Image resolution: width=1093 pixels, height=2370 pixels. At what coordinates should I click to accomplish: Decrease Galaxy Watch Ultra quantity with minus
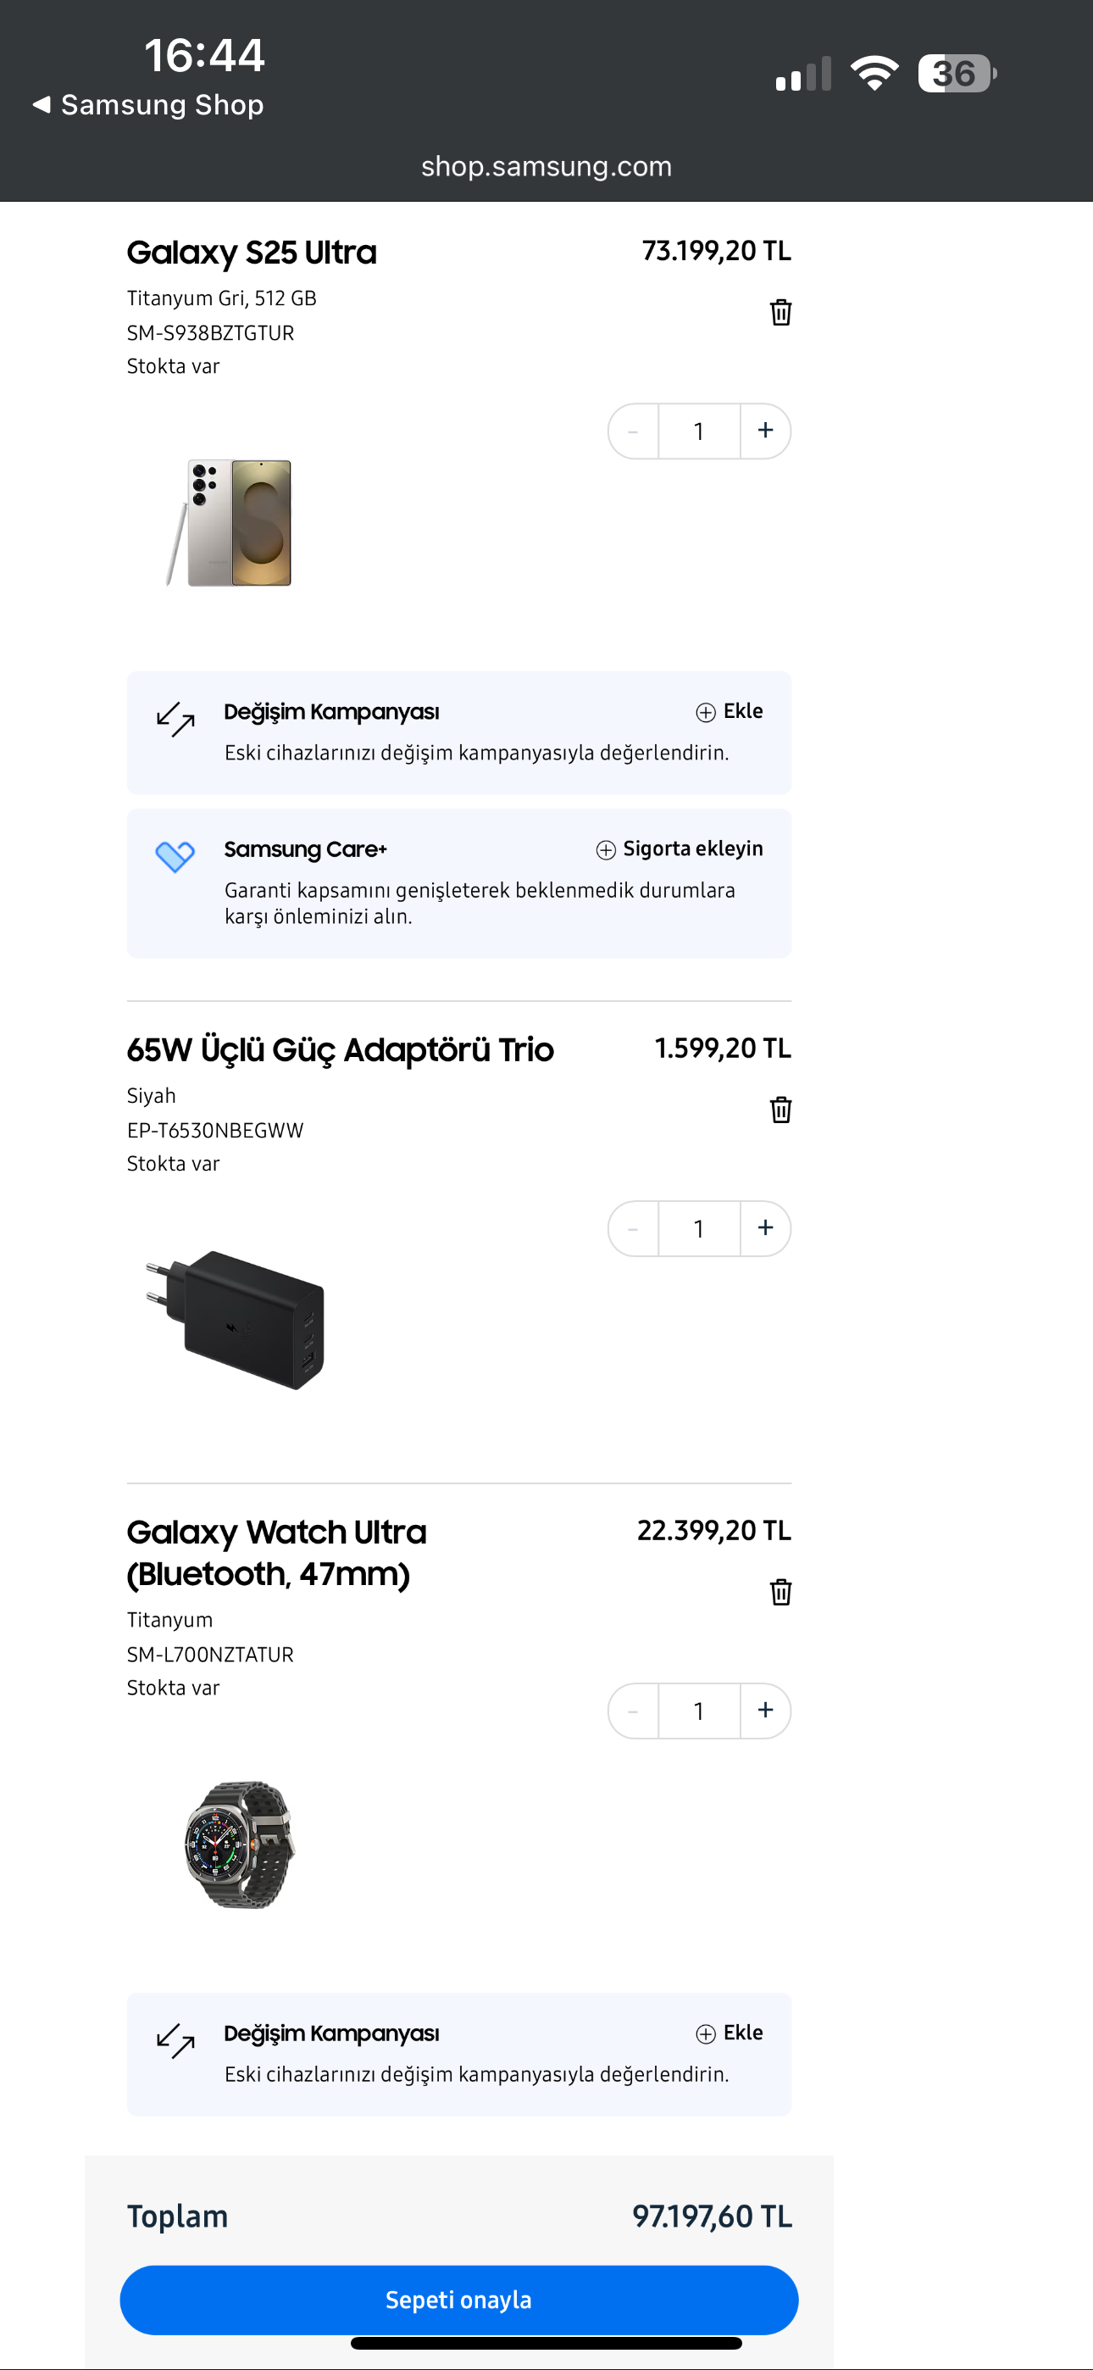click(x=633, y=1711)
